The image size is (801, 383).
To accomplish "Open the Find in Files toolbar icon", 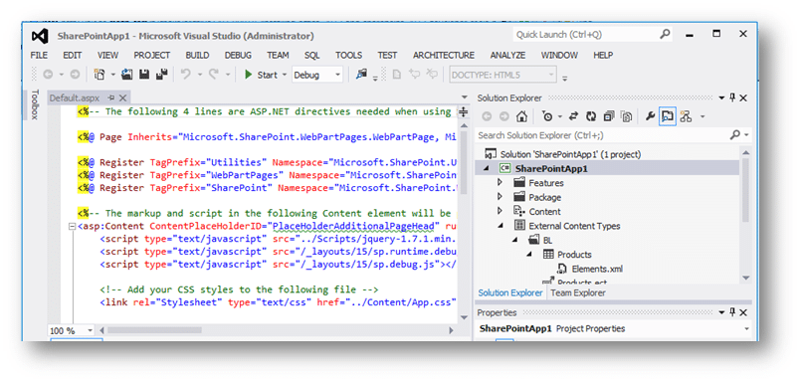I will (x=362, y=75).
